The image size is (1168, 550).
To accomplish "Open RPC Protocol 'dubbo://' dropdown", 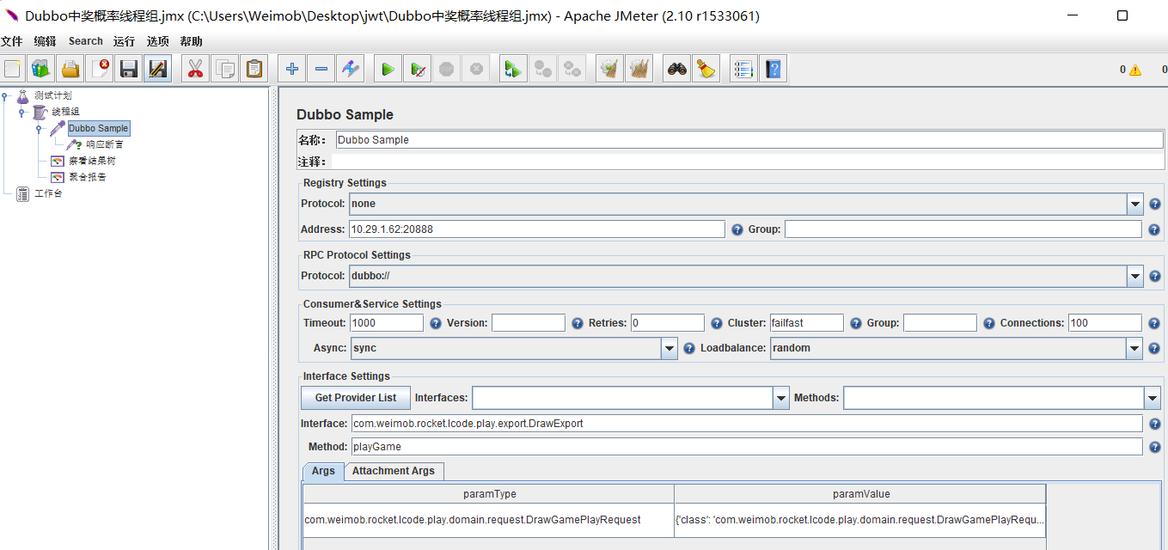I will [x=1135, y=276].
